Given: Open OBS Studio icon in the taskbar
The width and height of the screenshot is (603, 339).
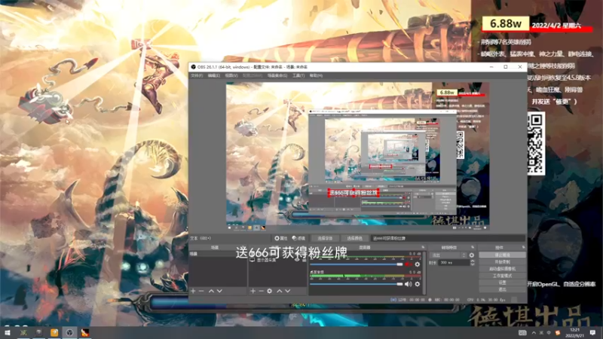Looking at the screenshot, I should (69, 332).
